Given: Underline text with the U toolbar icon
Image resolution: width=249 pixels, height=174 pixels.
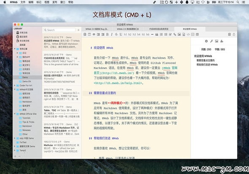Looking at the screenshot, I should click(x=121, y=34).
